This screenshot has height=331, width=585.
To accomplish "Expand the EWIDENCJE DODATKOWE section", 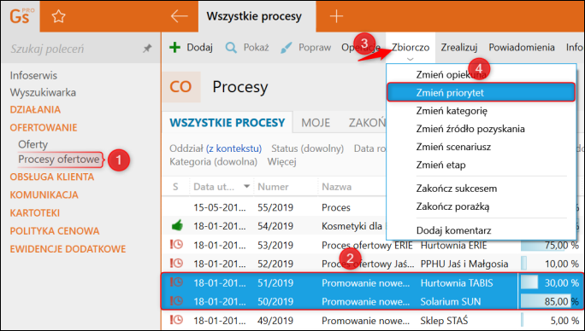I will coord(68,249).
